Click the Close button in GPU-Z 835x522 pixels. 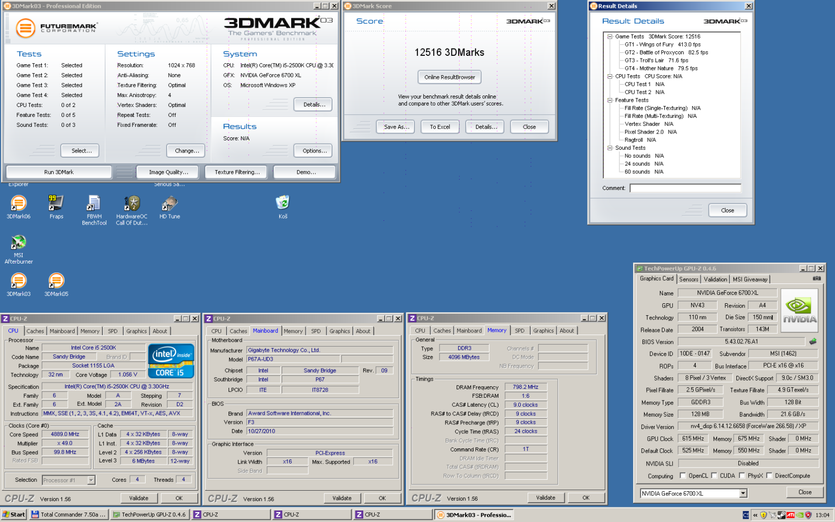coord(805,492)
